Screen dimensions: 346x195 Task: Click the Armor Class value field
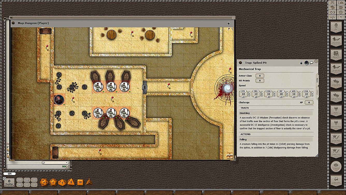tap(260, 76)
